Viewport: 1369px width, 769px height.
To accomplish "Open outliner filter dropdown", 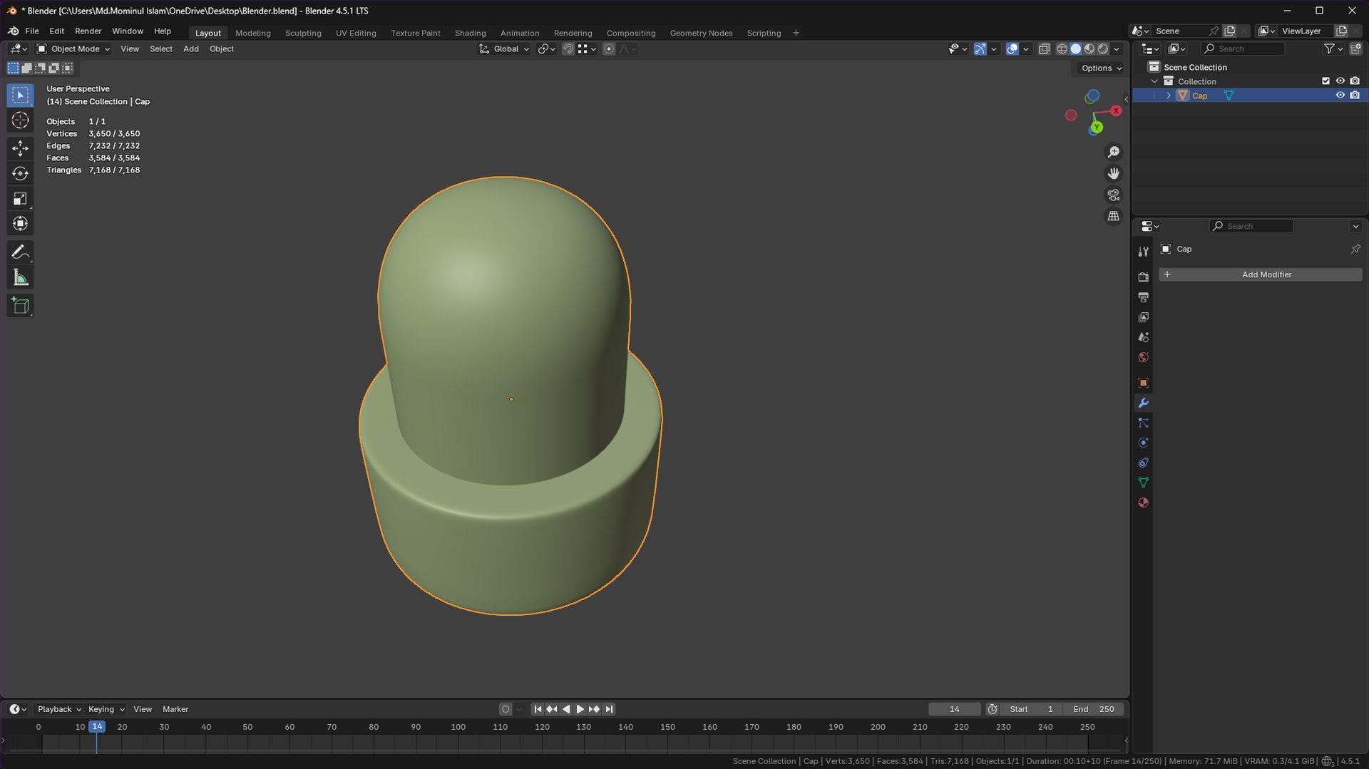I will tap(1333, 48).
